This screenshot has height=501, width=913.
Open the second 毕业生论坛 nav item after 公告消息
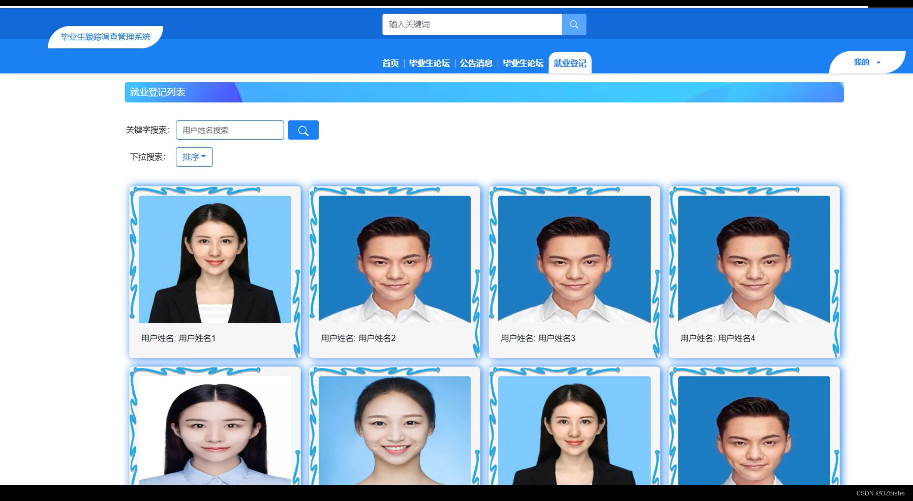click(523, 63)
